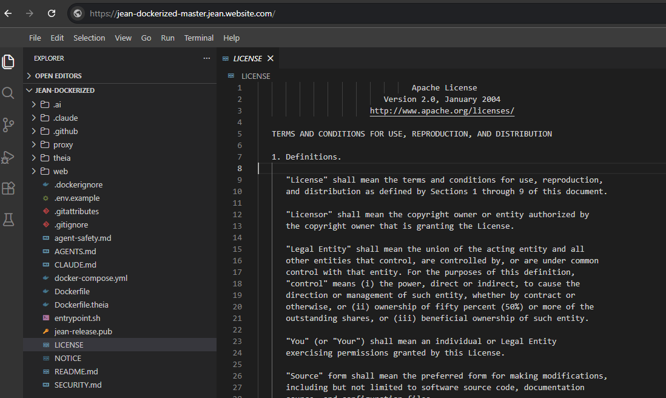The height and width of the screenshot is (398, 666).
Task: Close the LICENSE editor tab
Action: (x=270, y=59)
